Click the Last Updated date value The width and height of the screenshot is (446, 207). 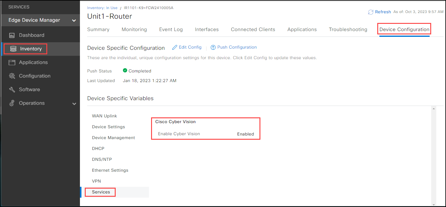150,81
